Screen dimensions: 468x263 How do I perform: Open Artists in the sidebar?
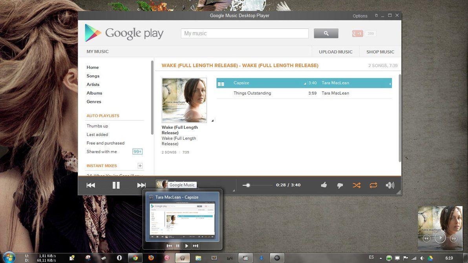(x=93, y=84)
